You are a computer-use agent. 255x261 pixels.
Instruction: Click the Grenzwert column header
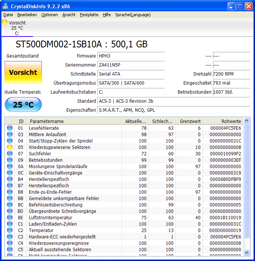(189, 121)
